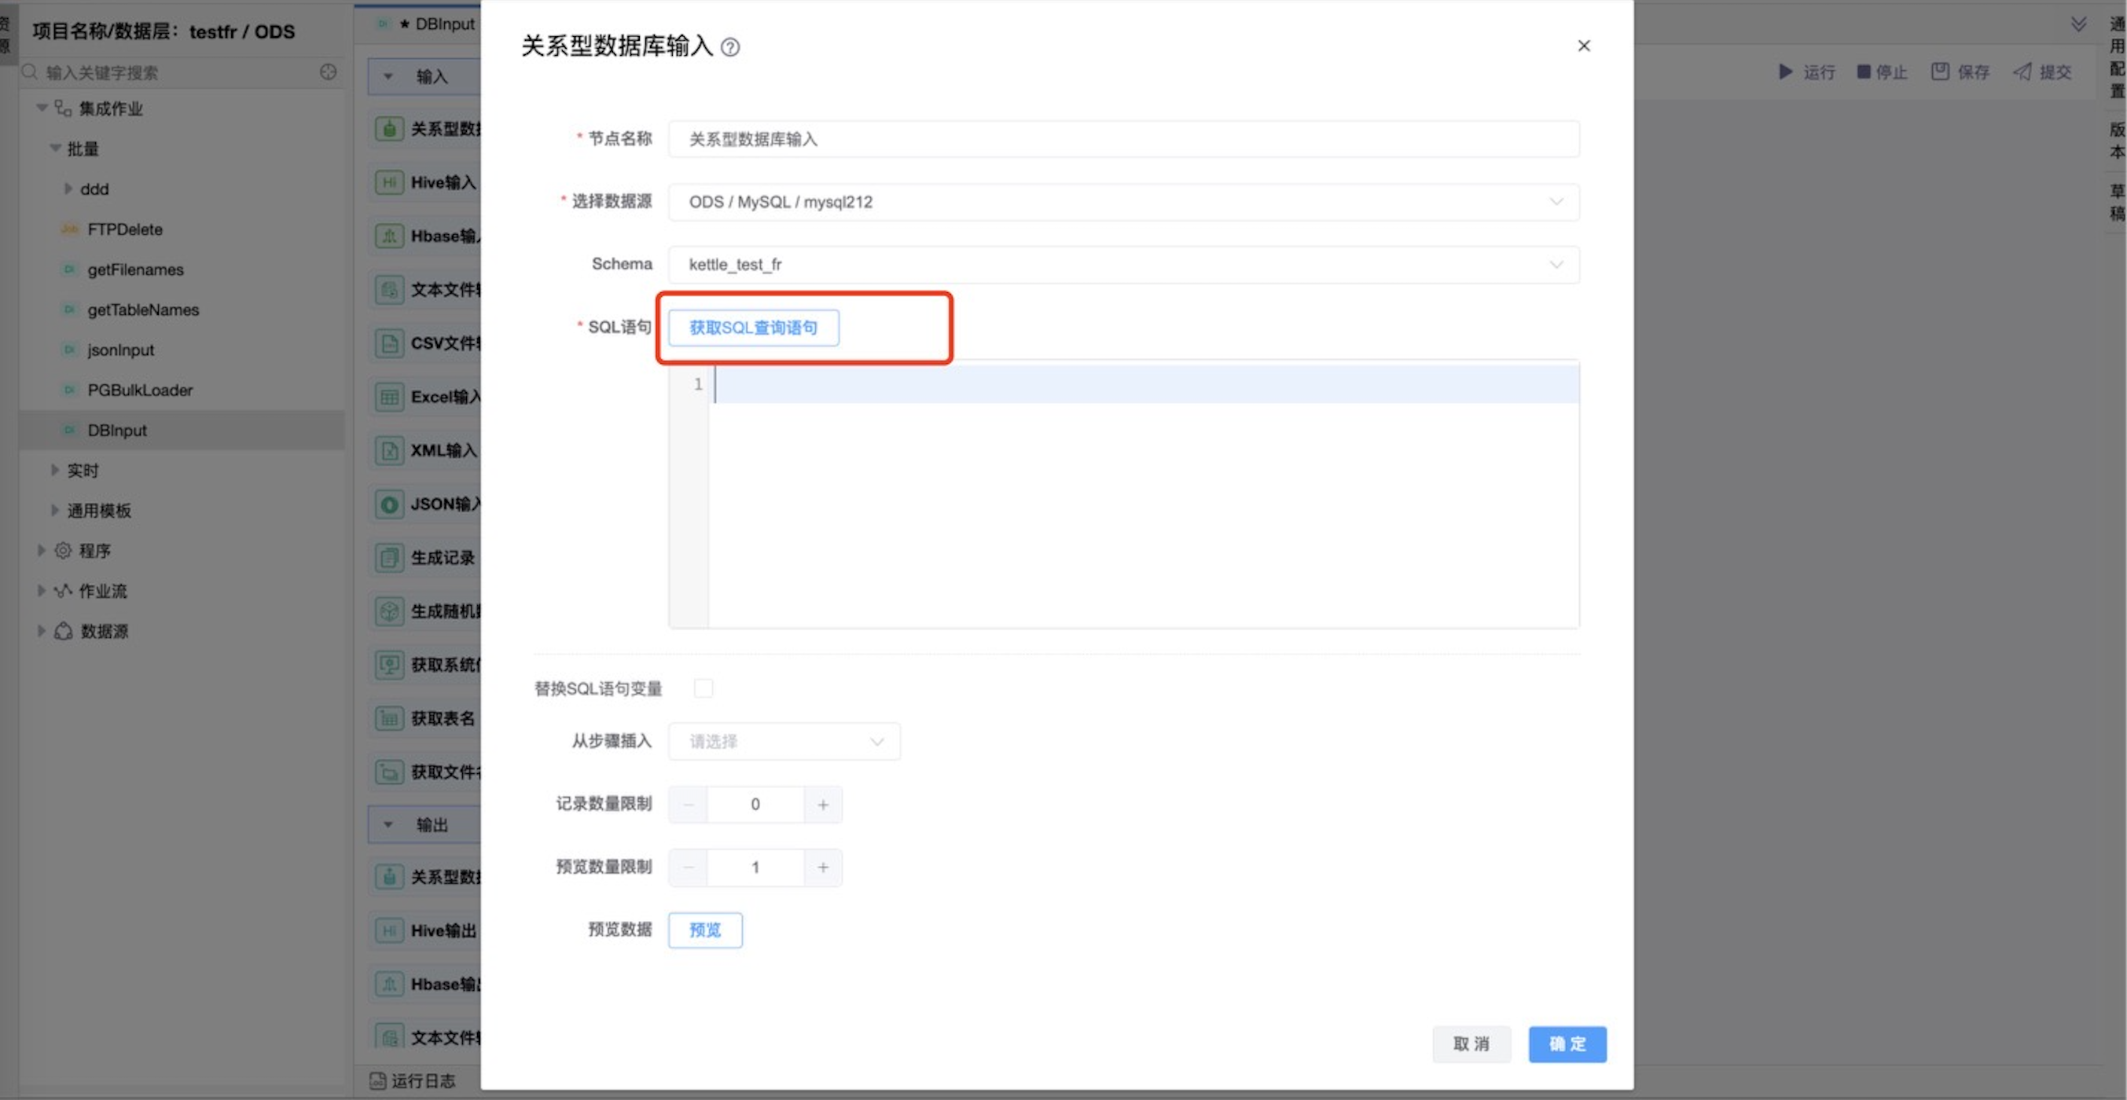This screenshot has width=2127, height=1100.
Task: Click the add icon beside search box
Action: tap(328, 71)
